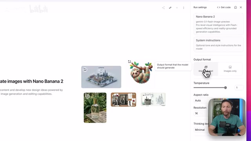This screenshot has height=141, width=251.
Task: Open the architectural sketch example thumbnail
Action: point(153,99)
